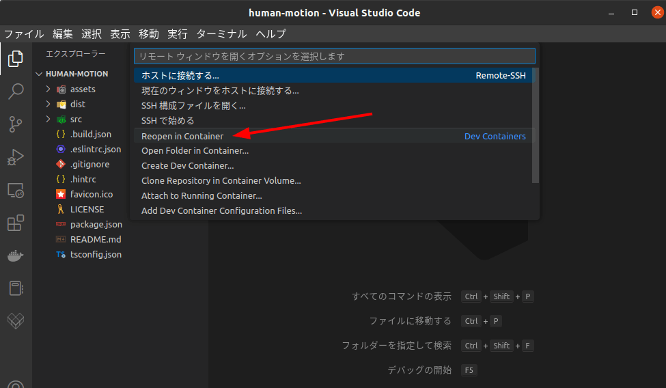Open the 編集 menu
This screenshot has width=666, height=388.
[x=63, y=34]
